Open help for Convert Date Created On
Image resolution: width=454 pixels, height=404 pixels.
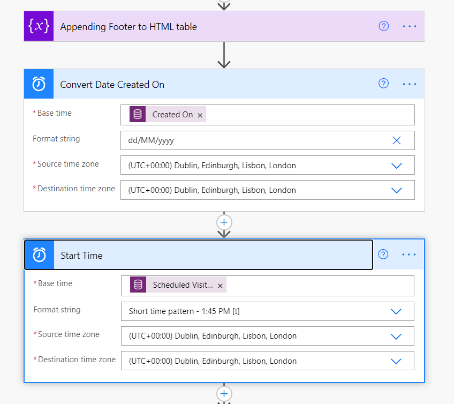(x=383, y=84)
